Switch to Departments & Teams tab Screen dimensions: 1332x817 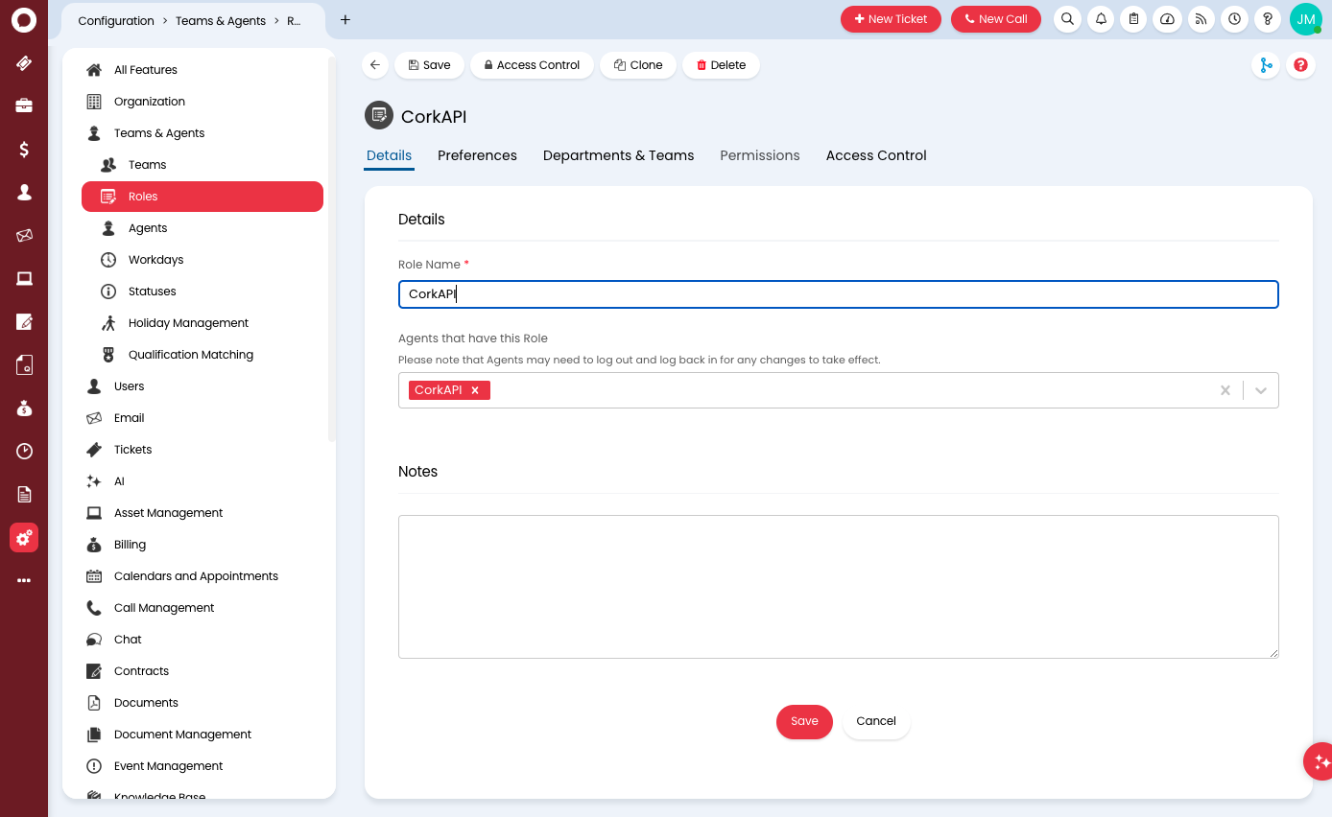tap(618, 155)
